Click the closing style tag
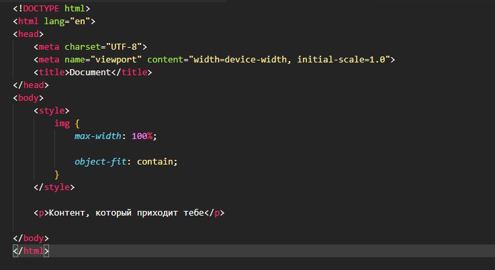This screenshot has width=495, height=270. coord(54,187)
